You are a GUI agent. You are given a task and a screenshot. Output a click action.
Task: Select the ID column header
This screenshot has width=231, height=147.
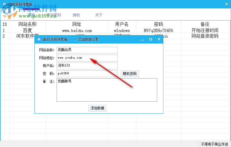pyautogui.click(x=5, y=24)
